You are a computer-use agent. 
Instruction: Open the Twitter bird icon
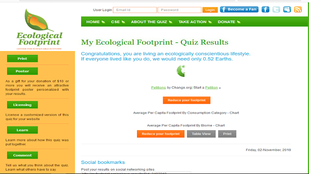(276, 10)
